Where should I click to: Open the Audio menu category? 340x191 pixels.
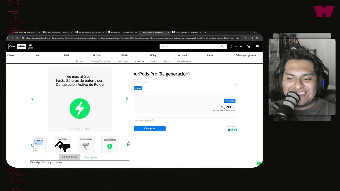pos(210,55)
